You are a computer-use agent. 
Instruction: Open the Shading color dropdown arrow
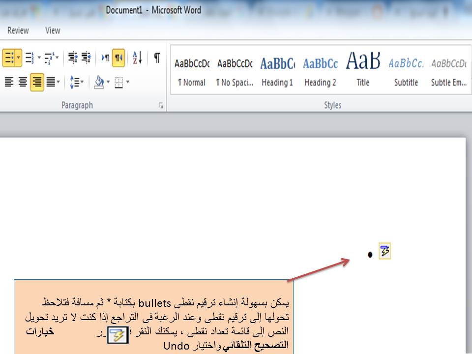pos(108,82)
